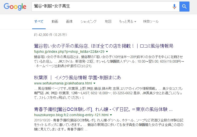The width and height of the screenshot is (197, 137).
Task: Click the blue magnifier search button
Action: (184, 7)
